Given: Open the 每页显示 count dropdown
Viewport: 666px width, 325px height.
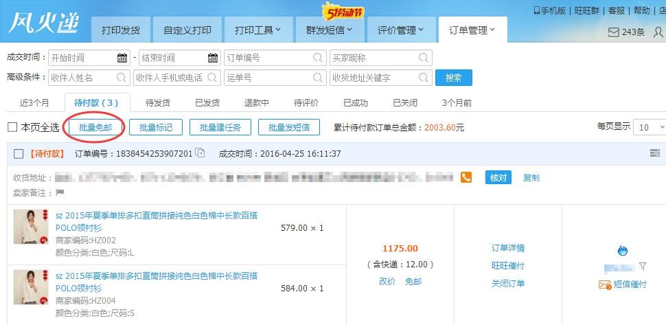Looking at the screenshot, I should (650, 127).
